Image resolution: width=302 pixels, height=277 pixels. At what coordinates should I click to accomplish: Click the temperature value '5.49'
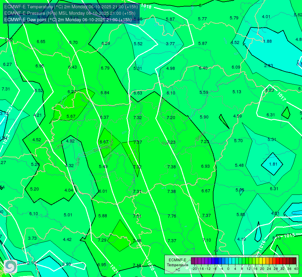(x=103, y=167)
